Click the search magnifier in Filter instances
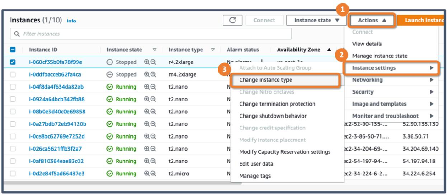Image resolution: width=447 pixels, height=196 pixels. (x=17, y=34)
